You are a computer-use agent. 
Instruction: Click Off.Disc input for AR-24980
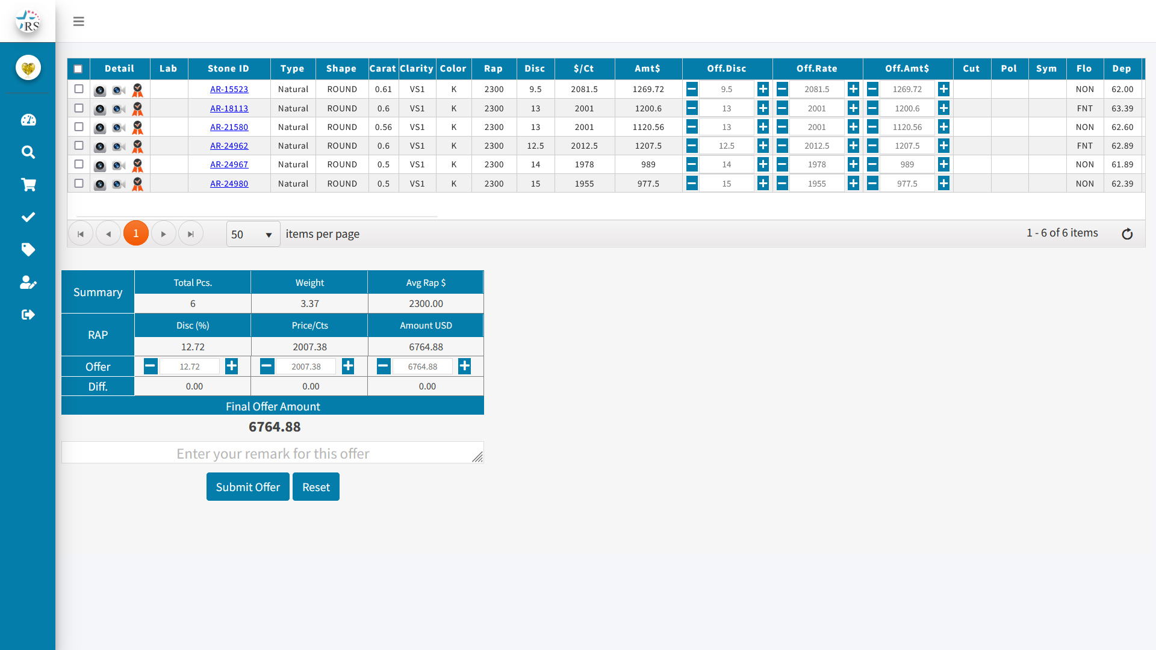click(x=727, y=184)
